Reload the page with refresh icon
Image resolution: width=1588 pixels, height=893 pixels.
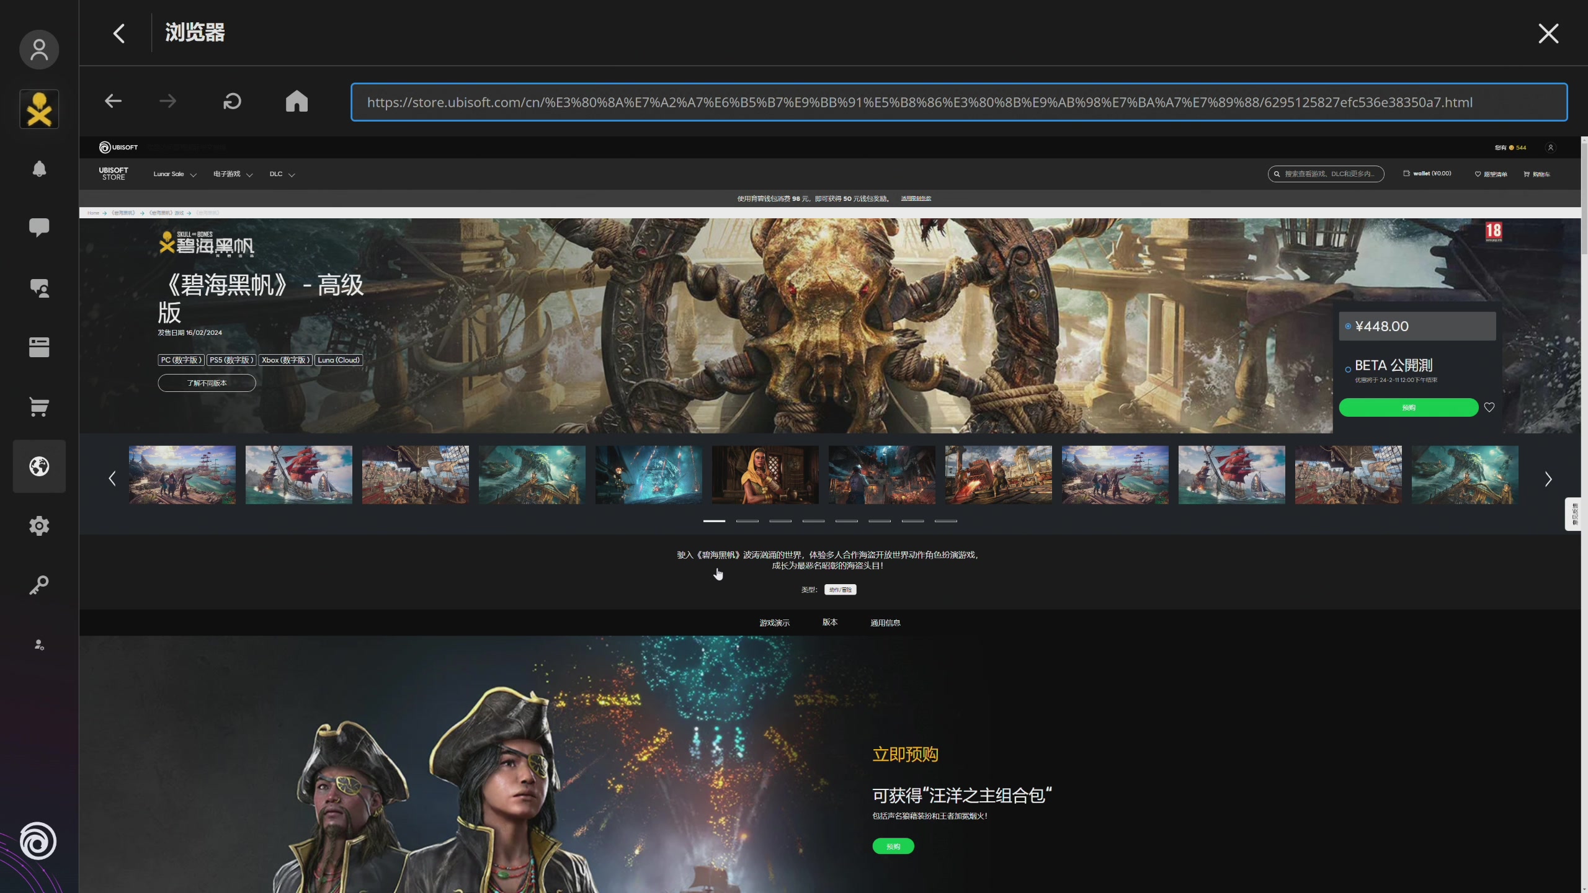click(x=232, y=101)
